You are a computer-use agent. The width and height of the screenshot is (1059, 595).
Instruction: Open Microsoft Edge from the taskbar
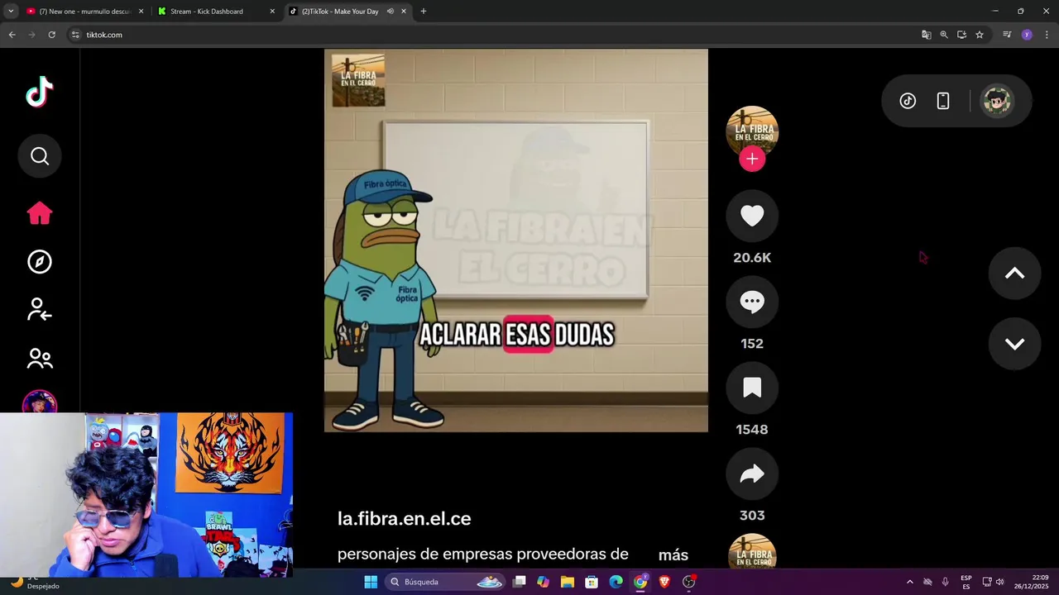(616, 582)
